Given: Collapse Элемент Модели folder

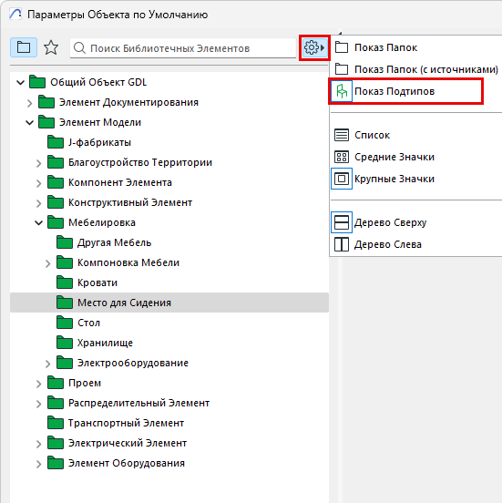Looking at the screenshot, I should point(29,122).
